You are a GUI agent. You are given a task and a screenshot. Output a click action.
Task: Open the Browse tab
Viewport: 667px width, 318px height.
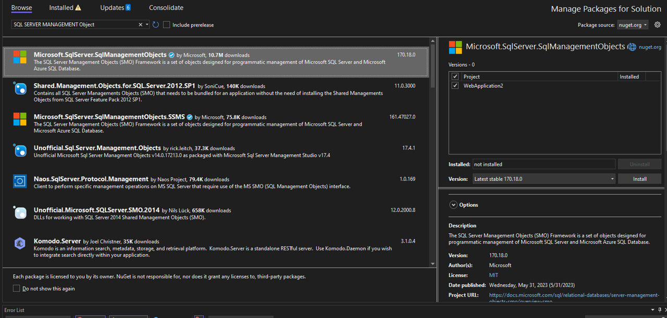[21, 8]
